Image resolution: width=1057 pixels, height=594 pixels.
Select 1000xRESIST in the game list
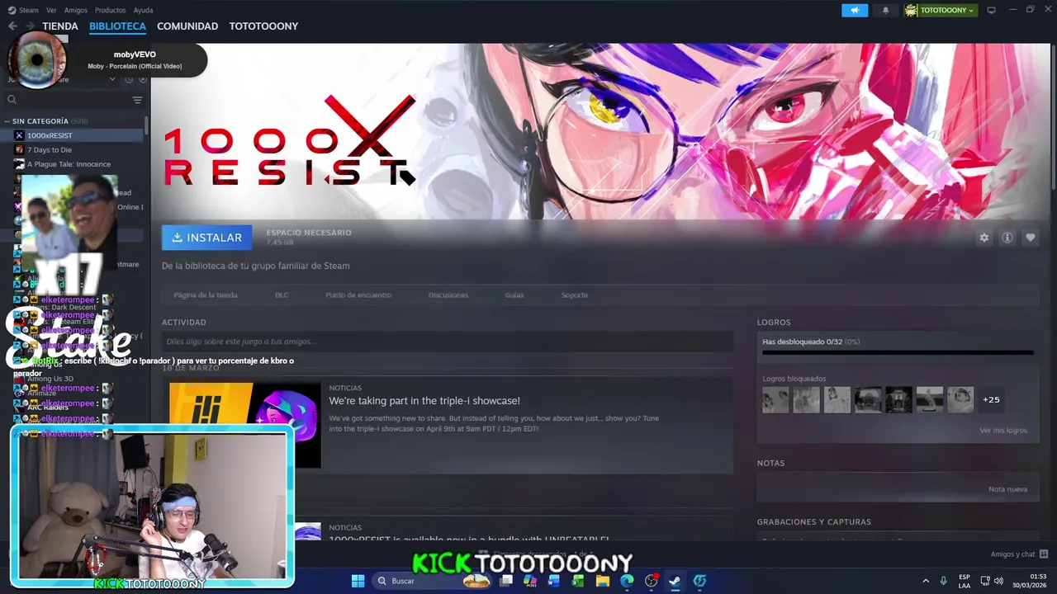click(73, 135)
